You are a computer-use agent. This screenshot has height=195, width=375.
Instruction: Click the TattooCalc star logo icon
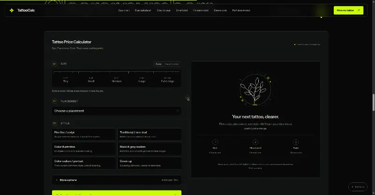coord(11,10)
